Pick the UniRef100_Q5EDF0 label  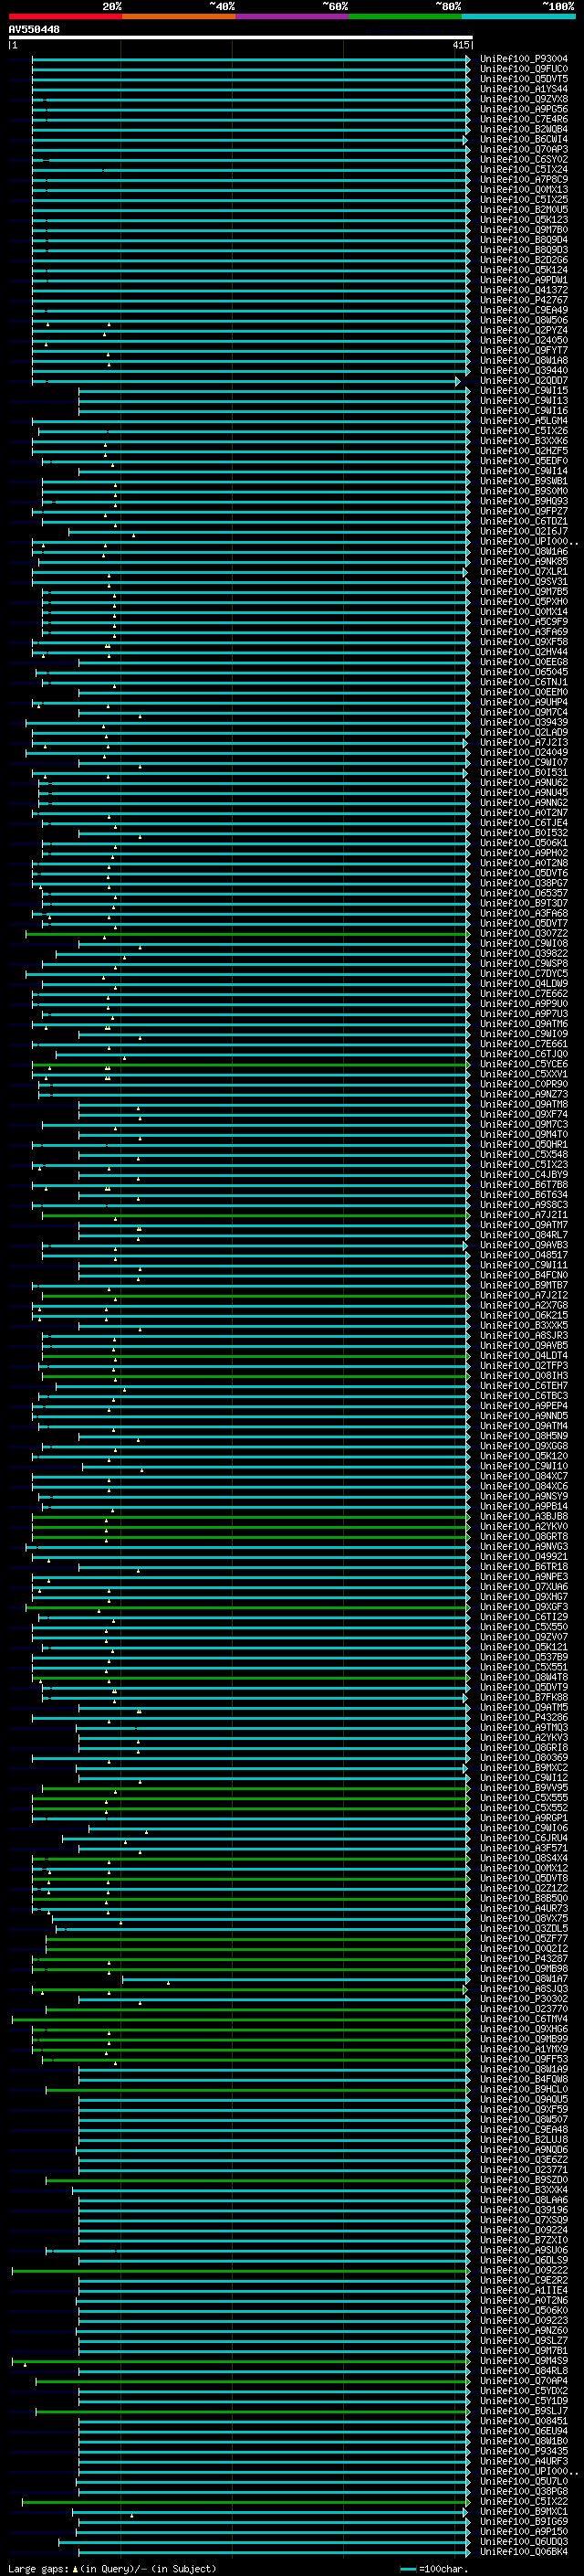tap(524, 461)
